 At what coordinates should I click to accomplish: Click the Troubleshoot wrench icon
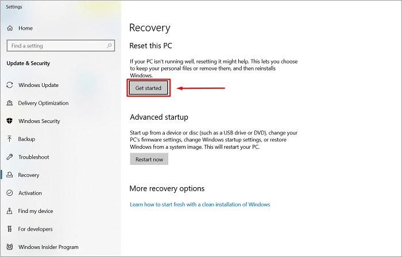pyautogui.click(x=10, y=157)
